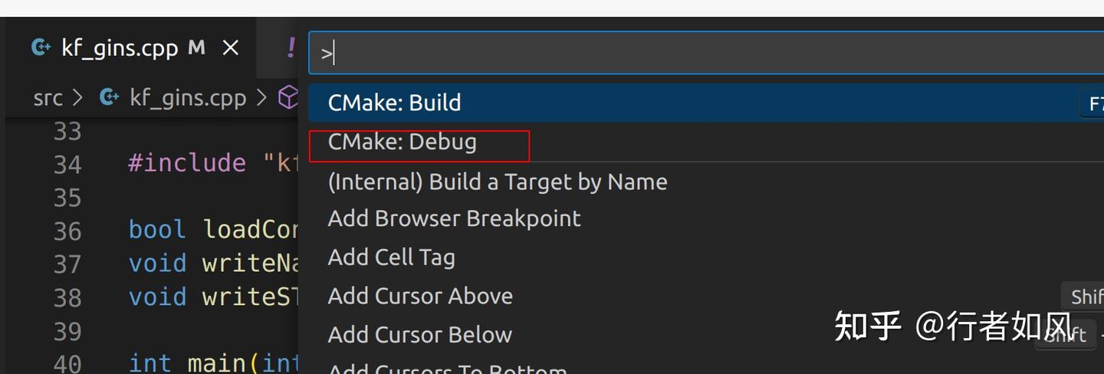
Task: Pick the Add Cell Tag command
Action: click(x=391, y=258)
